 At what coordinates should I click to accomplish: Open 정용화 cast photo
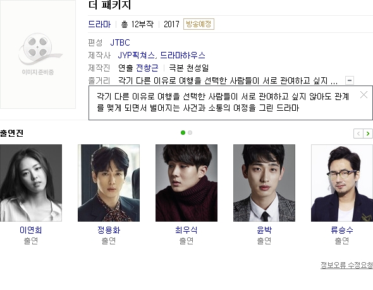pos(109,183)
